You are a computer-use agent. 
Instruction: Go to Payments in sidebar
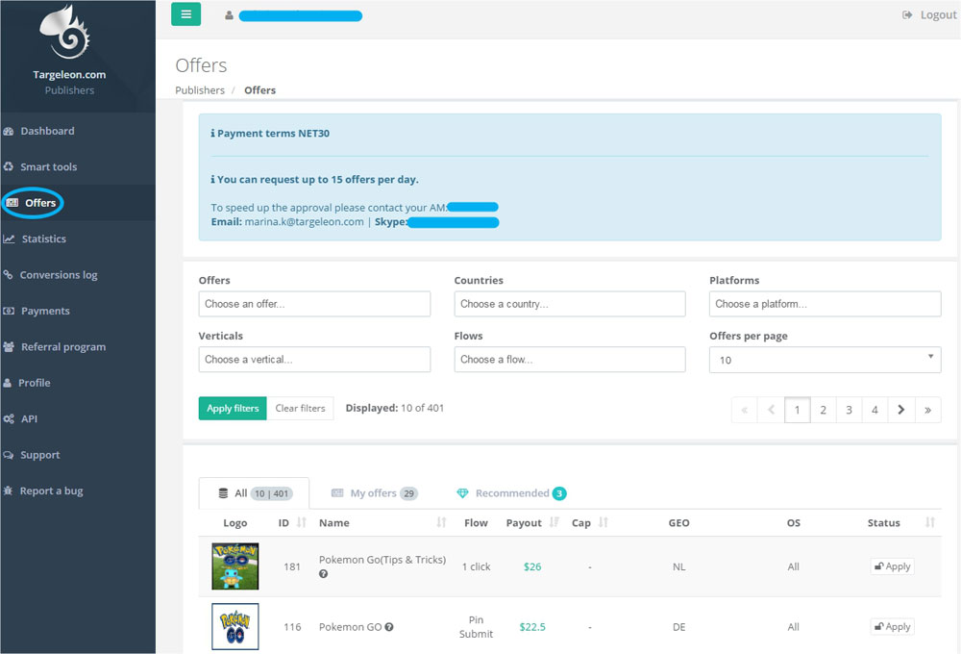coord(45,311)
